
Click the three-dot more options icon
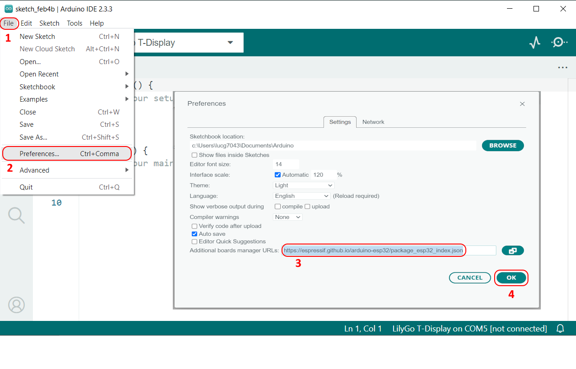coord(562,68)
